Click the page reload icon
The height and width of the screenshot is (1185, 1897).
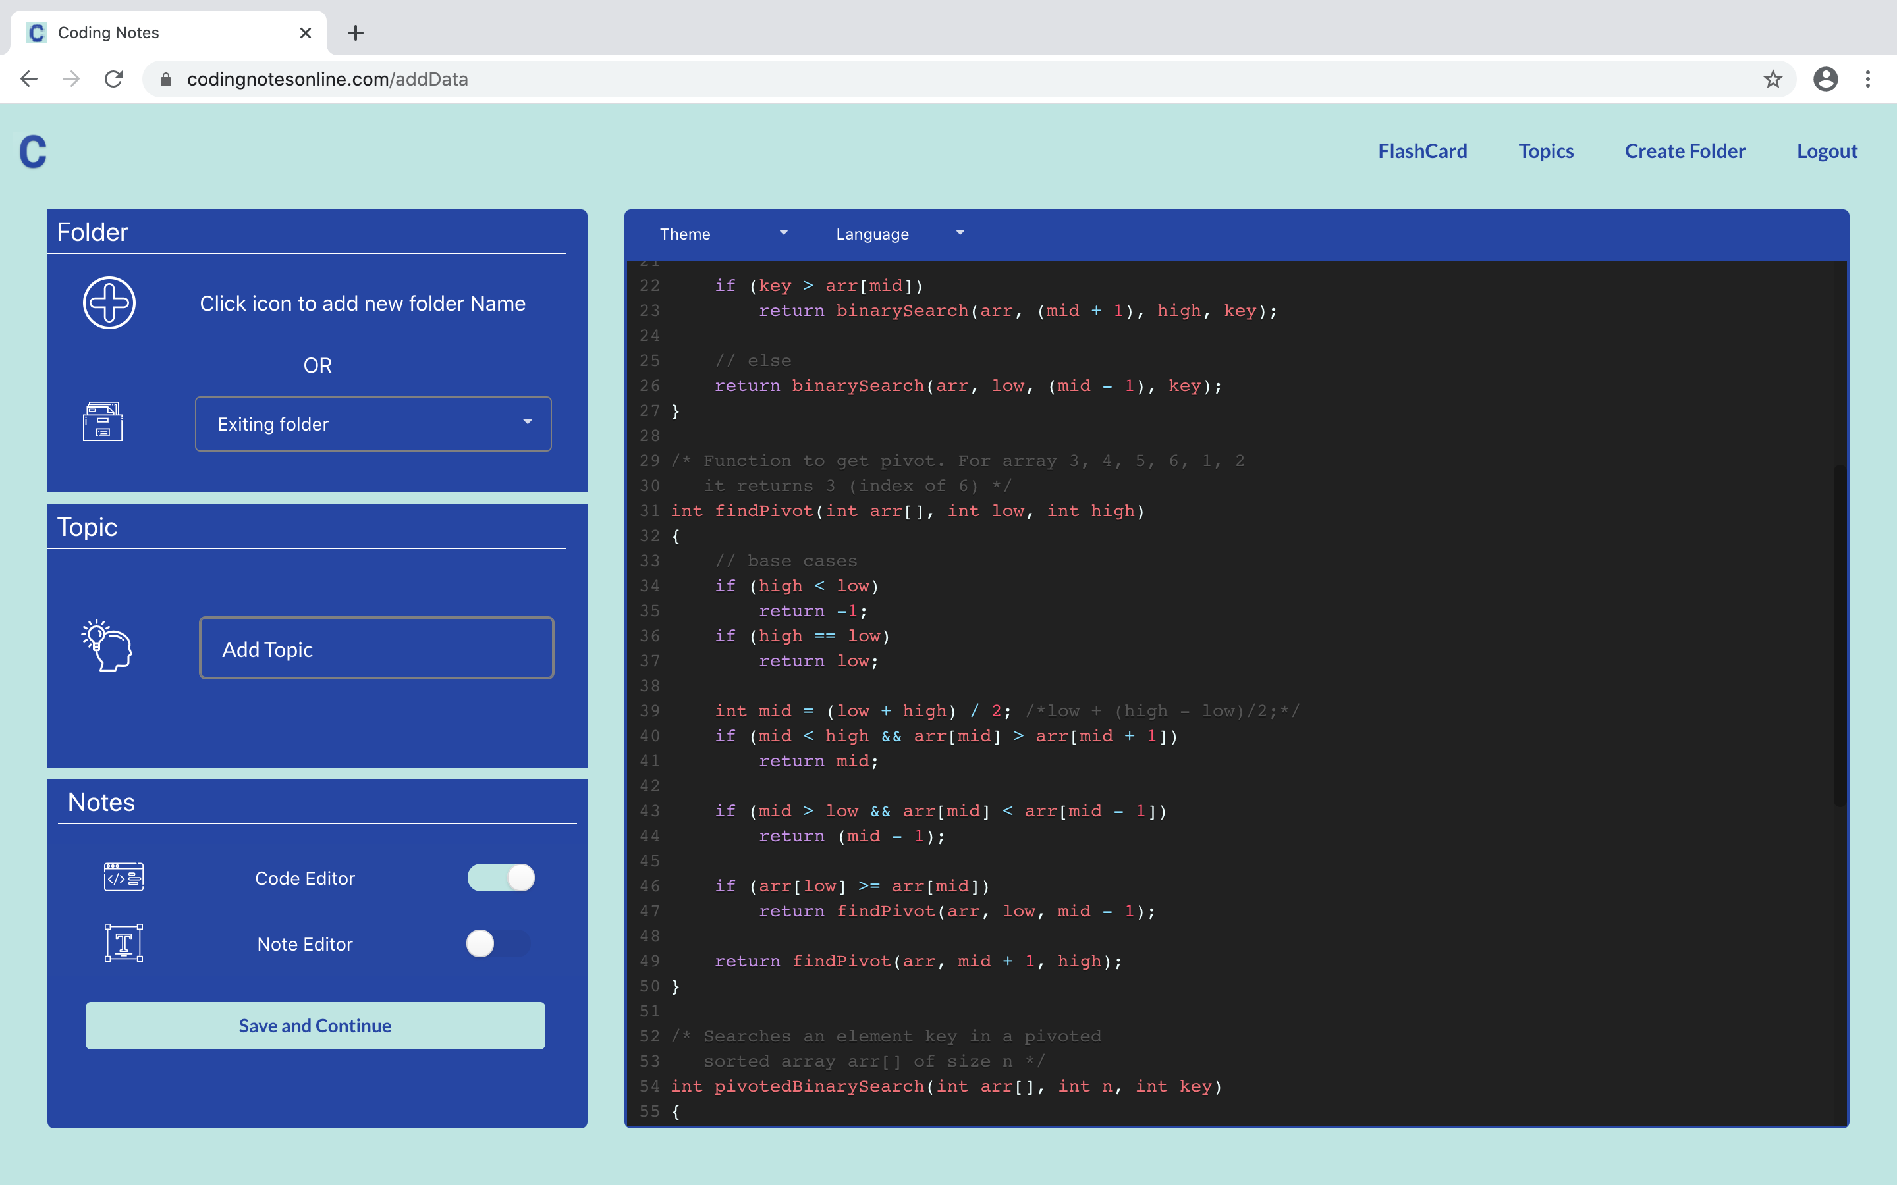pos(114,78)
